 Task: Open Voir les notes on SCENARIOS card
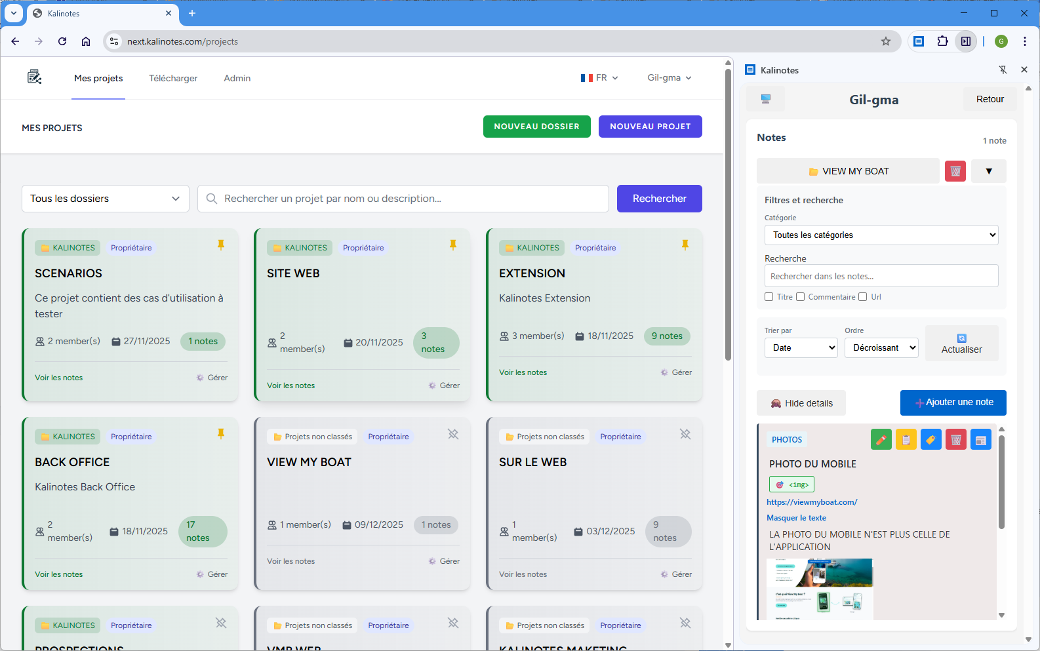click(x=59, y=378)
